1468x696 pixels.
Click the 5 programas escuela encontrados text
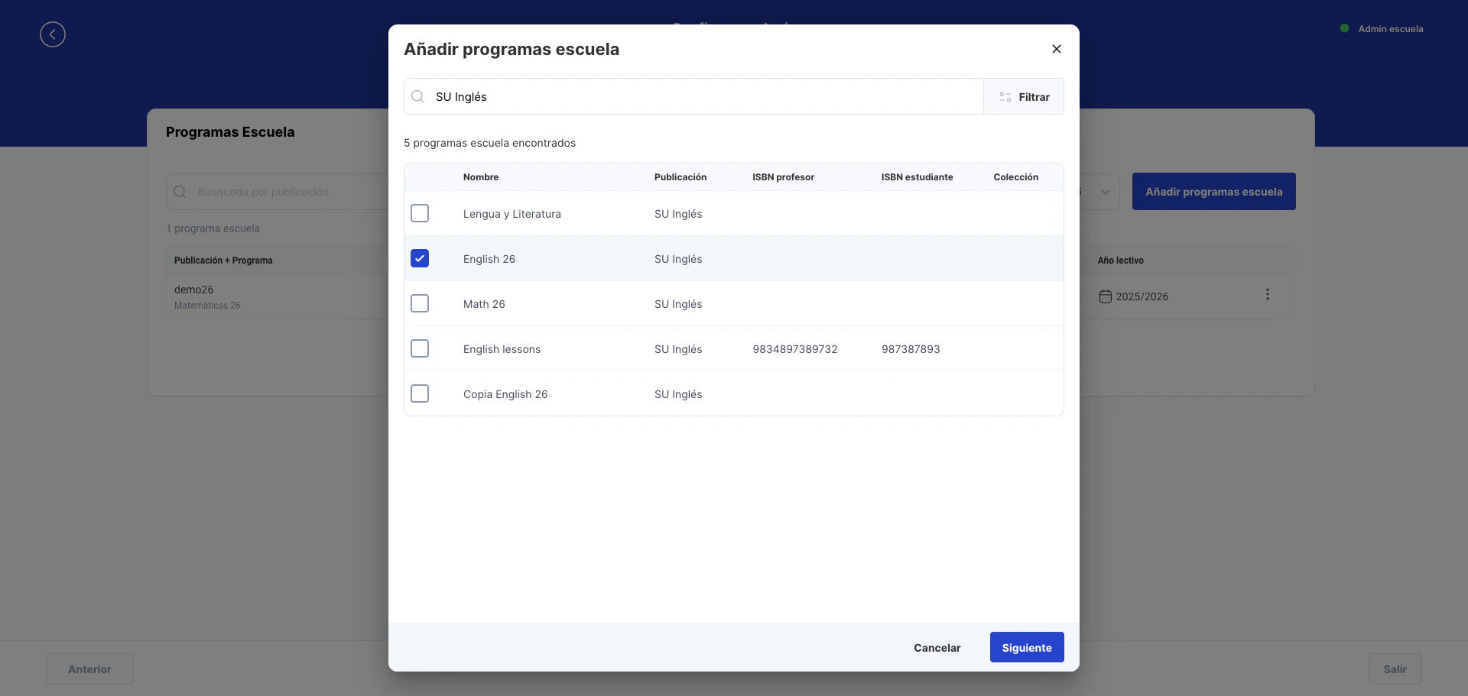[x=489, y=143]
